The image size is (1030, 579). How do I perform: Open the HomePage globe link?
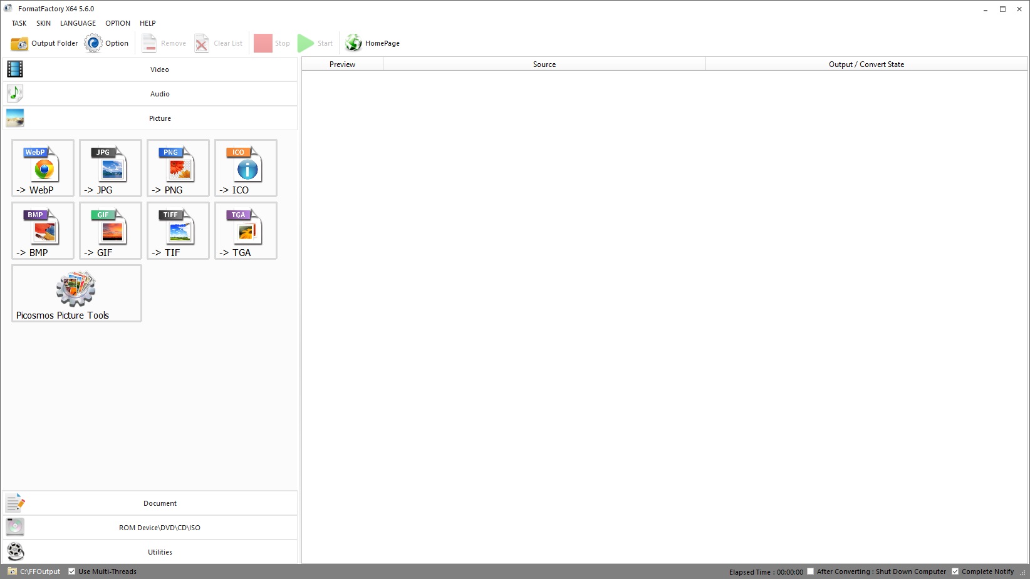point(372,43)
